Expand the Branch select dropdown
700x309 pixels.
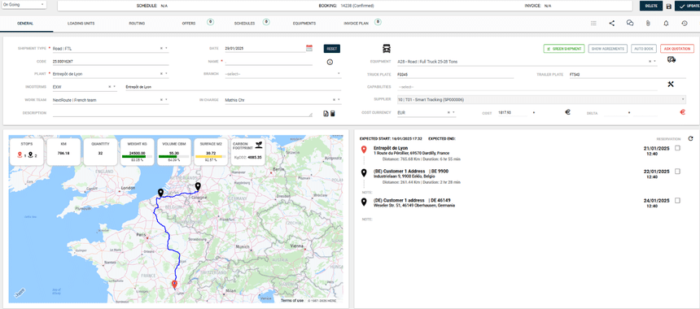coord(283,74)
